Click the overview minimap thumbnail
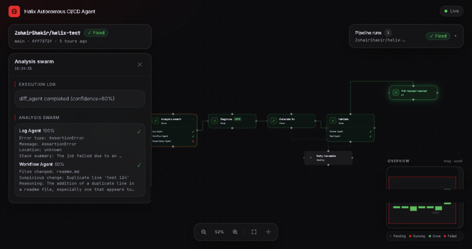Screen dimensions: 472x249 click(425, 198)
